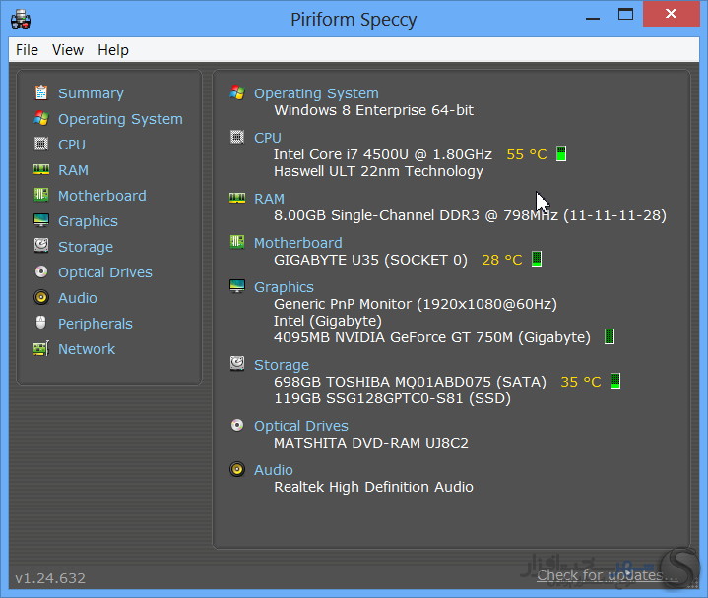Click the Speccy app icon in title bar

20,19
